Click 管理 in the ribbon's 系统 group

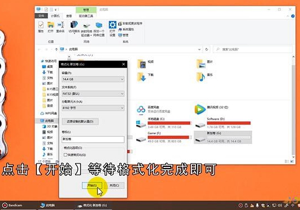point(123,35)
